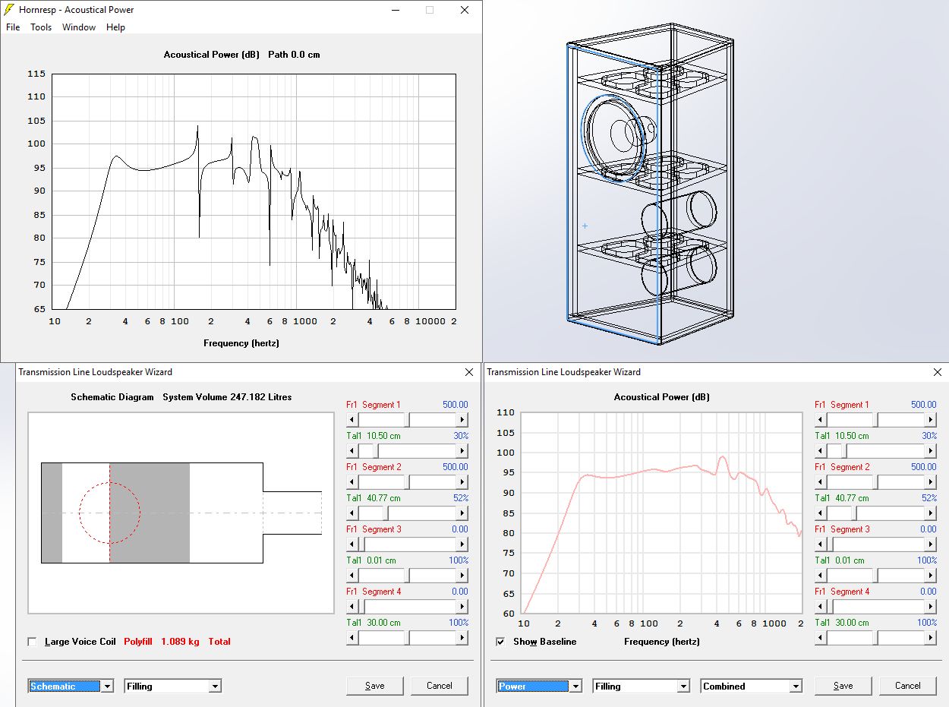Click 'Path 0.0 cm' text in Hornresp graph title
The height and width of the screenshot is (707, 949).
pos(294,55)
